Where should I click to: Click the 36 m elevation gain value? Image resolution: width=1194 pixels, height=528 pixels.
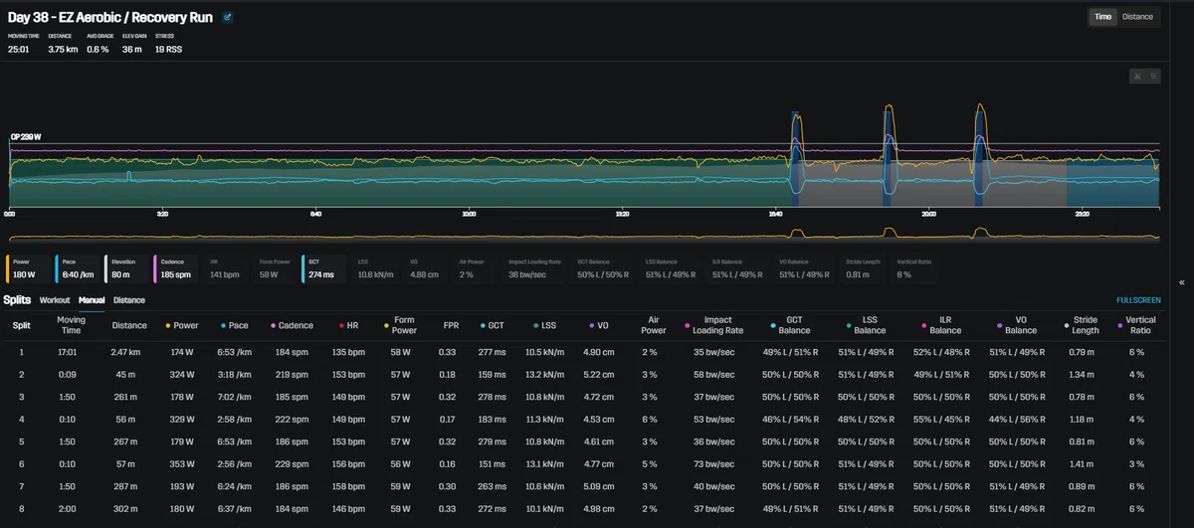(131, 49)
